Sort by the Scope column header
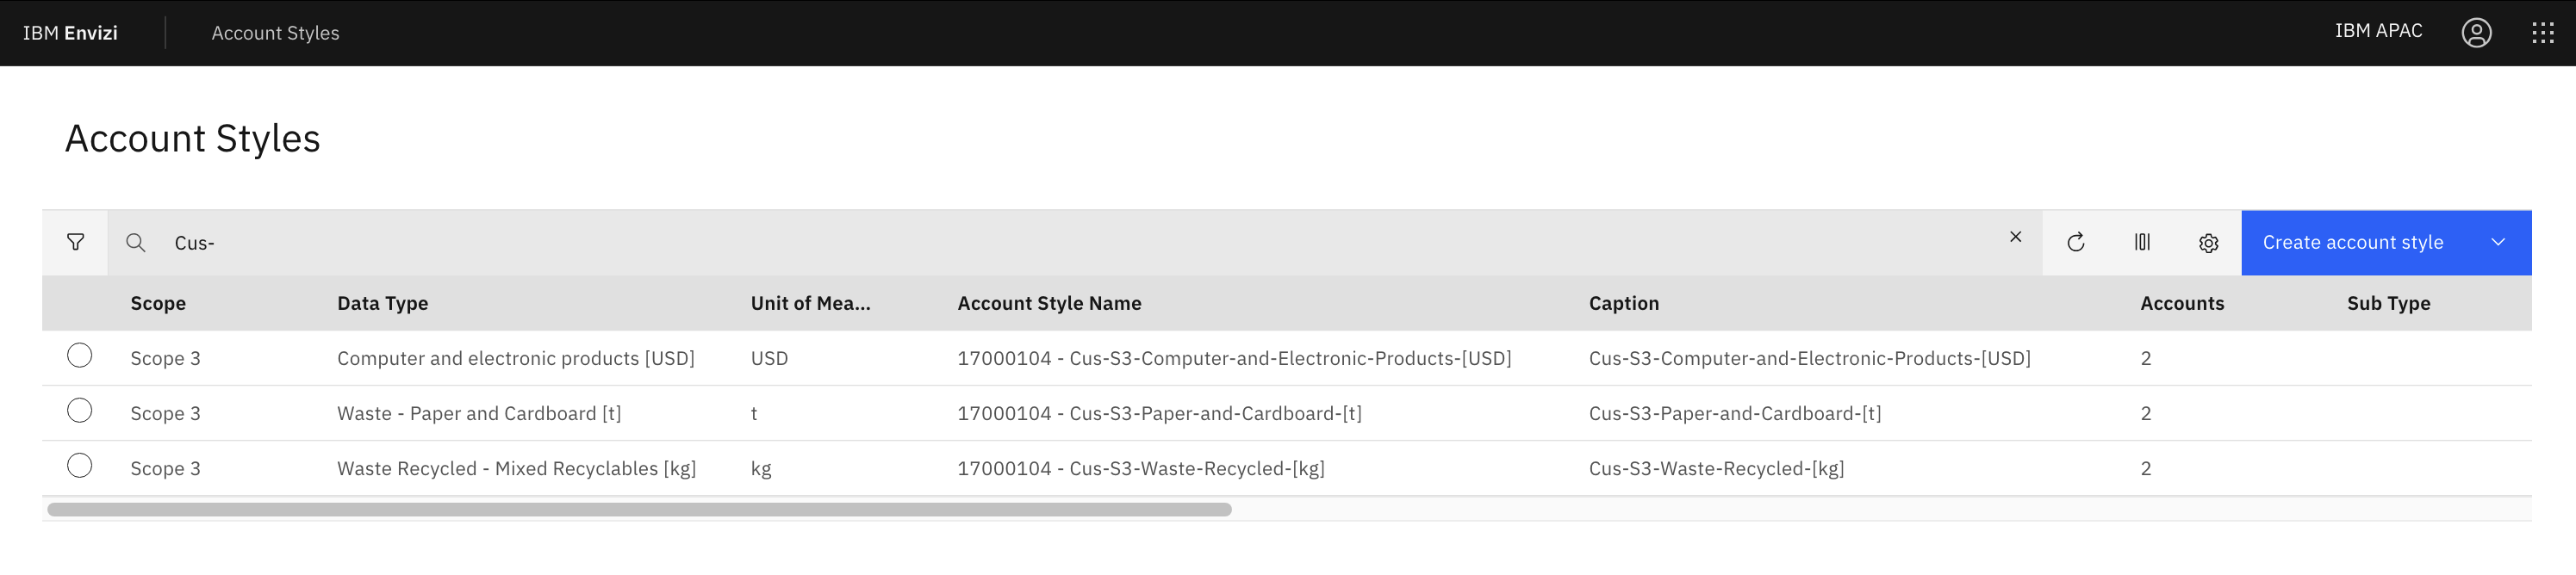 click(158, 304)
